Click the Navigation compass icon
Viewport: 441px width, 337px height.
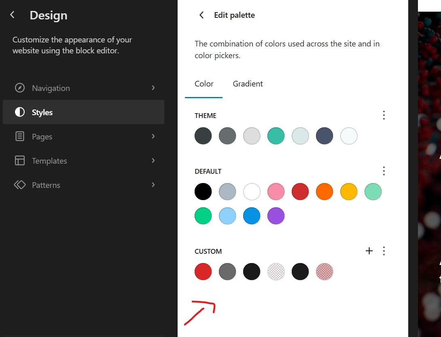click(20, 88)
